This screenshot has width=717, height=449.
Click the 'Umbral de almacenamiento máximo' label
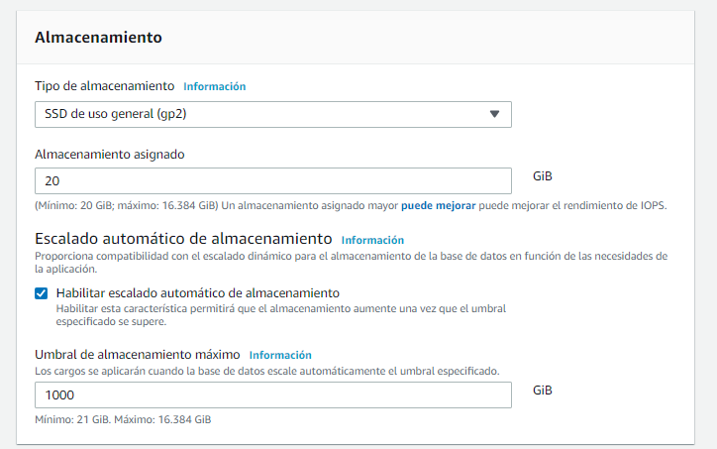click(138, 354)
